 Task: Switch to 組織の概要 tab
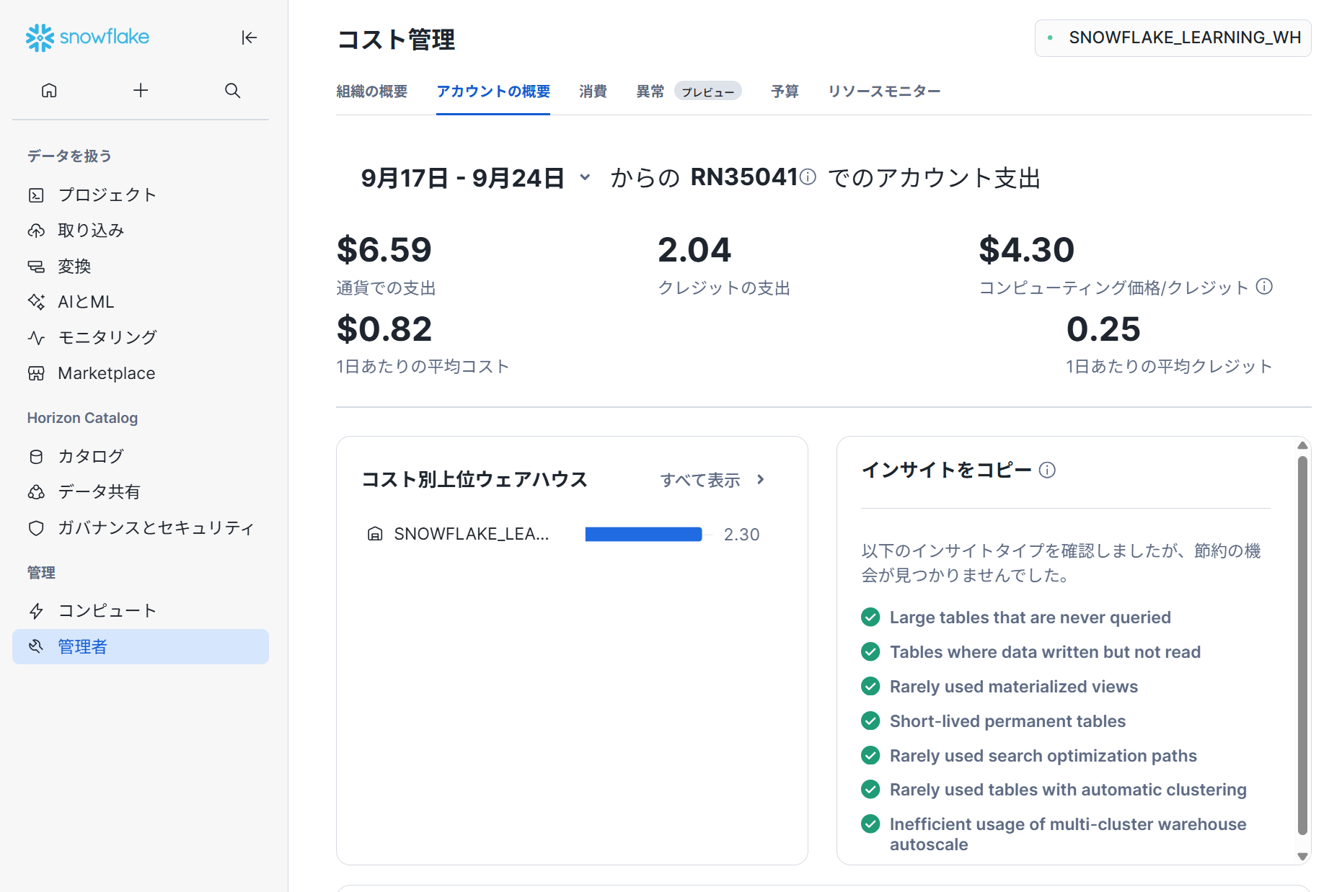tap(372, 92)
